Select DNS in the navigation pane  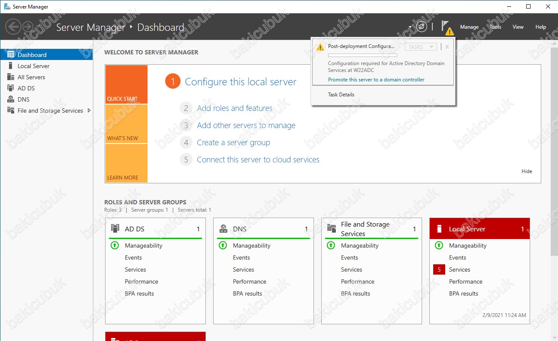(46, 99)
